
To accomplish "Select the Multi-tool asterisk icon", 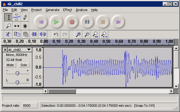I will [25, 26].
